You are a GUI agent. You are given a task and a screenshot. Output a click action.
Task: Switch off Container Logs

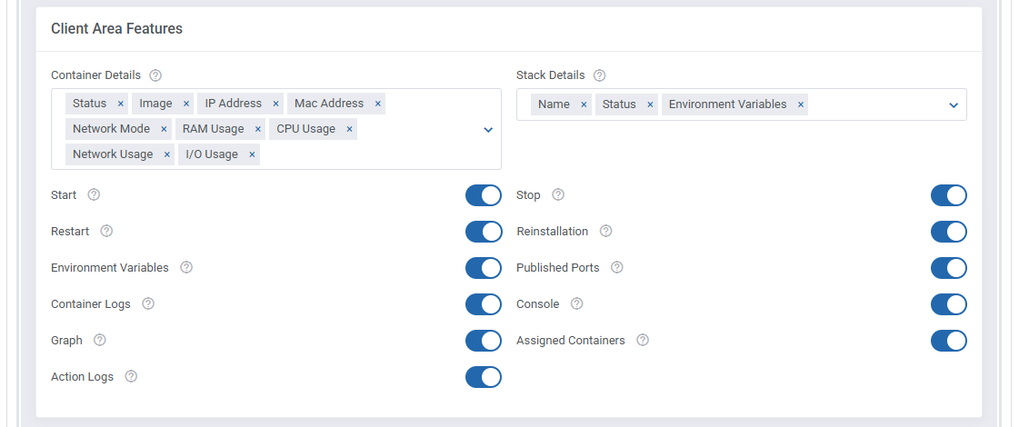coord(484,305)
